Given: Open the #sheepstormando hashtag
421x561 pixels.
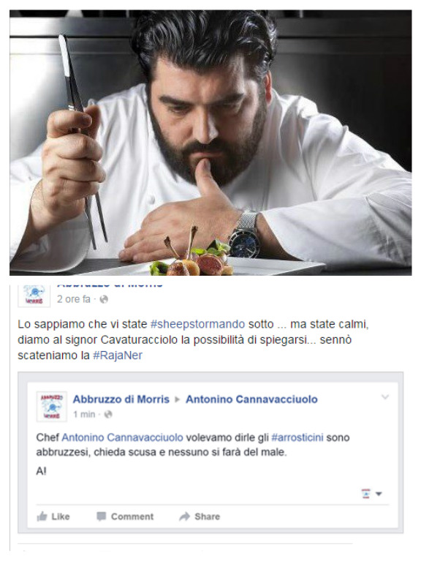Looking at the screenshot, I should click(x=197, y=324).
